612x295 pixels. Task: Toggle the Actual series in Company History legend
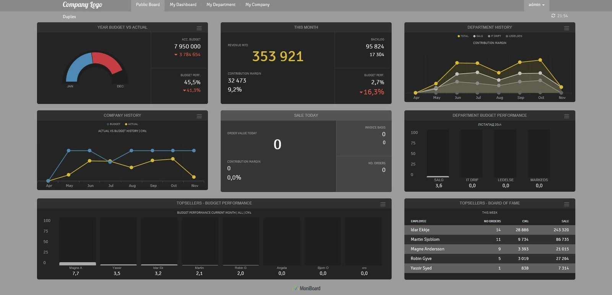pyautogui.click(x=132, y=124)
